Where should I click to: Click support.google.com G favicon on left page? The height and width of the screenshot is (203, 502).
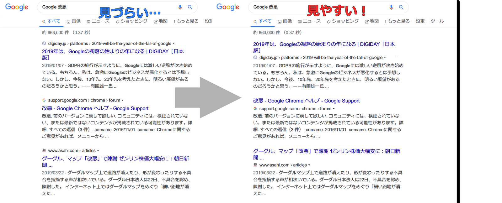(x=44, y=100)
